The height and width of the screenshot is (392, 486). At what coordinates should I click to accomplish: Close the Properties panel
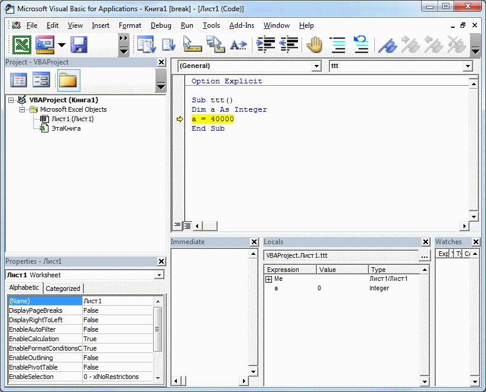(x=161, y=261)
